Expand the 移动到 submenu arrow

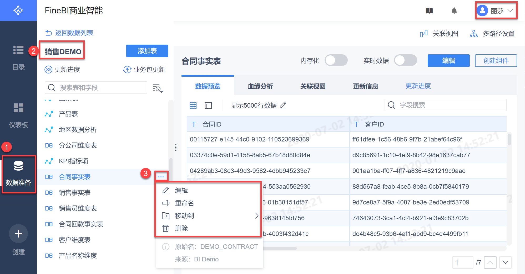tap(257, 216)
